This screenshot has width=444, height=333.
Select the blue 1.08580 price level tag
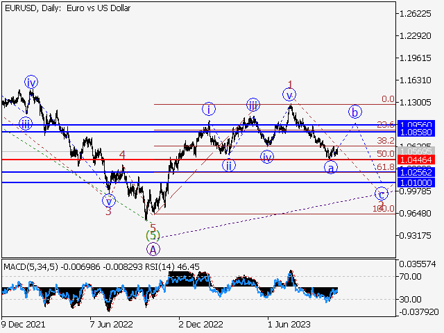point(416,132)
